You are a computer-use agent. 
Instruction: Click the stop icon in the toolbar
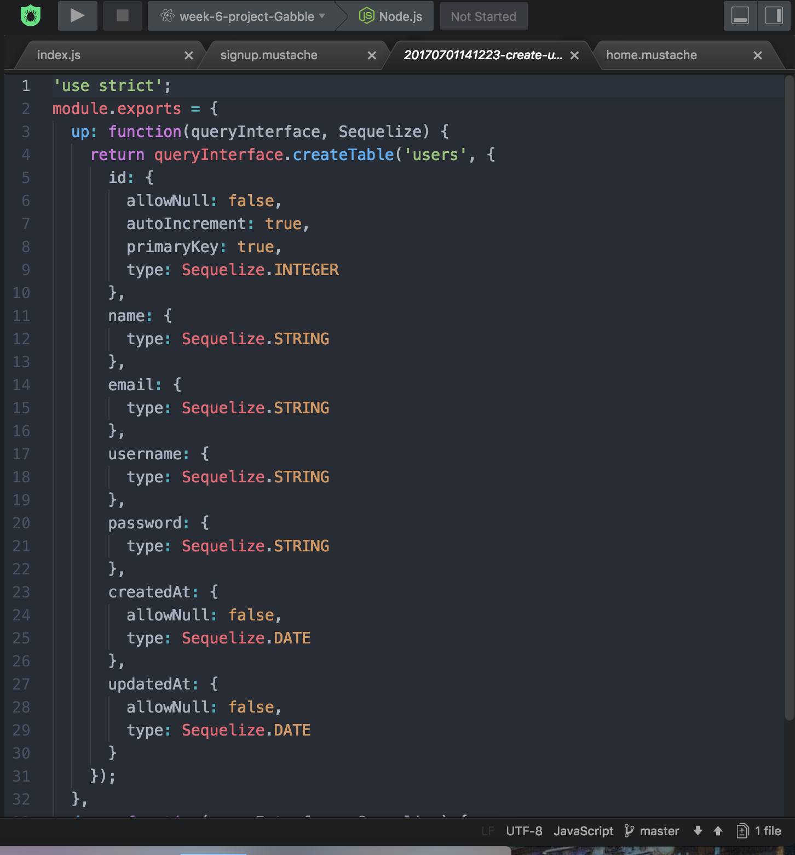pos(122,16)
